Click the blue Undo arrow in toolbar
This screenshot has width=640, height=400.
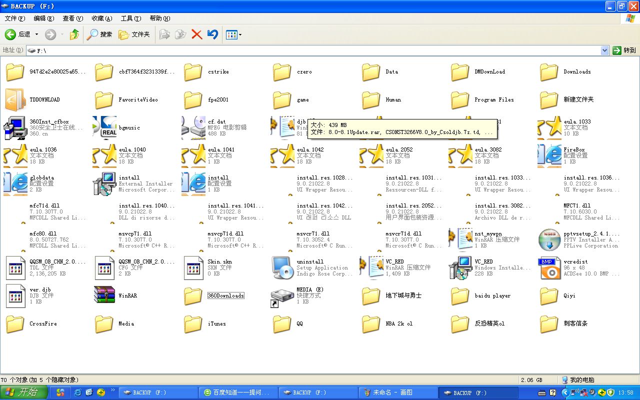coord(212,34)
